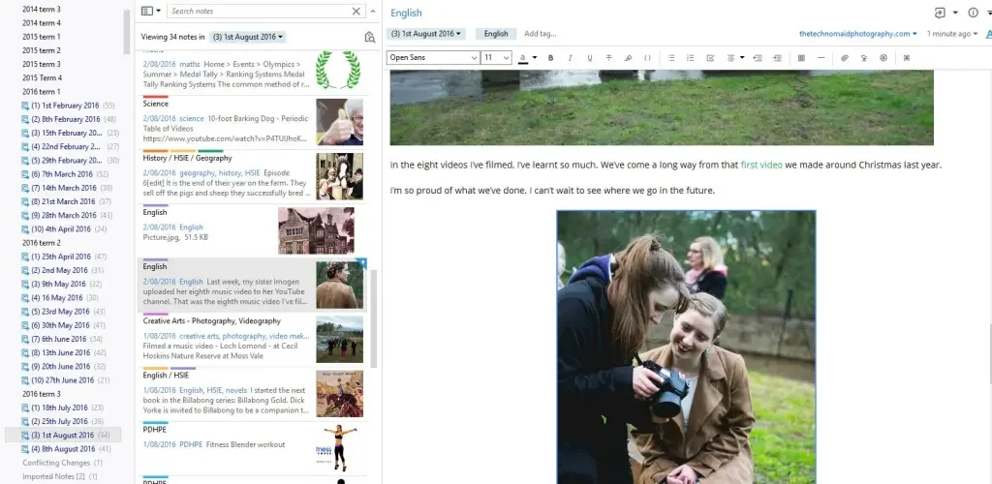Open the share dropdown arrow
The width and height of the screenshot is (992, 484).
click(955, 13)
